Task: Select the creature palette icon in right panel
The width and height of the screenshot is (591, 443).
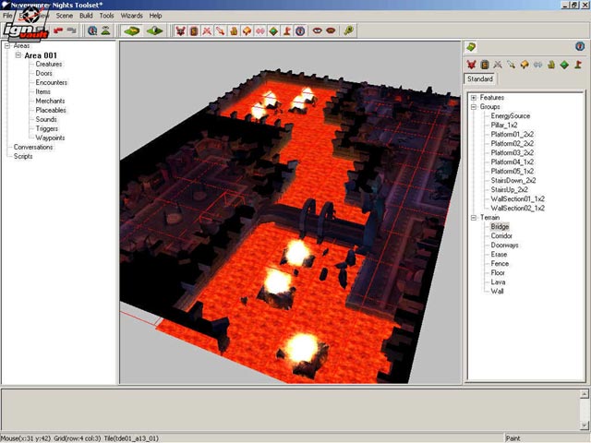Action: [x=471, y=65]
